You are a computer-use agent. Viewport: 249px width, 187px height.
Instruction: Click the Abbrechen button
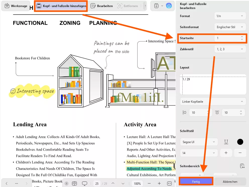[230, 181]
